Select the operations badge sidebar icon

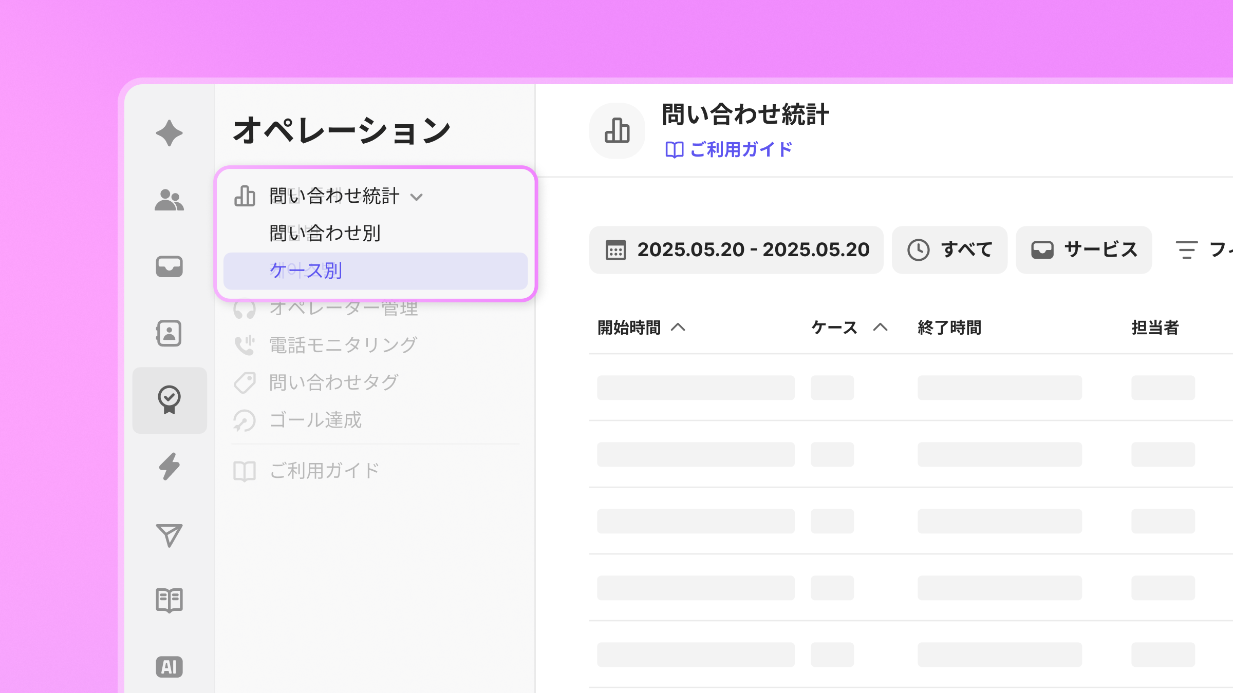click(x=169, y=400)
